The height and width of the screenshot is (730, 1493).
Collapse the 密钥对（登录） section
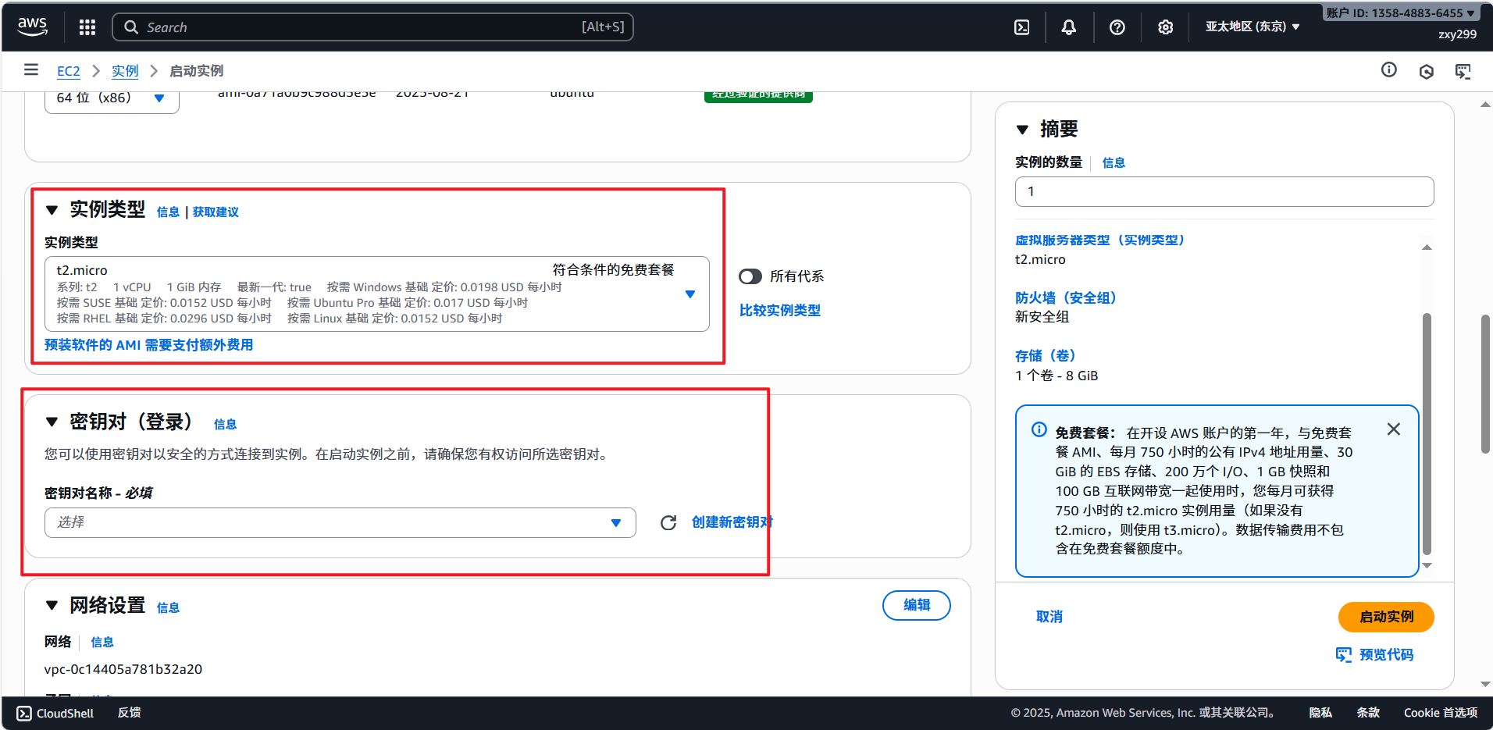tap(52, 422)
